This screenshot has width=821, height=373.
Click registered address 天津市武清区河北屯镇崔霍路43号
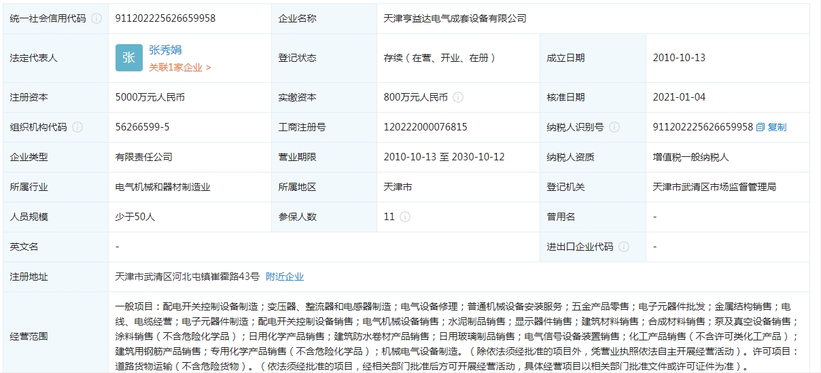click(187, 277)
